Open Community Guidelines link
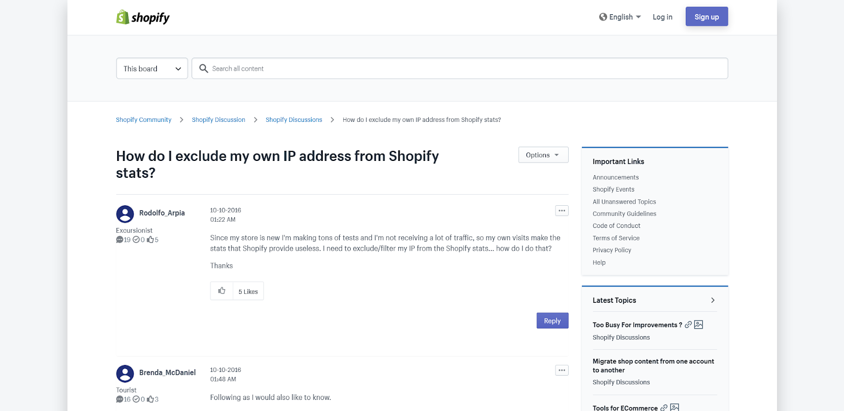The image size is (844, 411). tap(624, 214)
